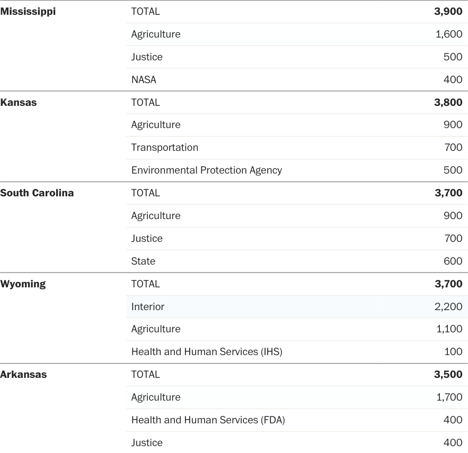Click Kansas's Transportation row label

click(x=165, y=148)
